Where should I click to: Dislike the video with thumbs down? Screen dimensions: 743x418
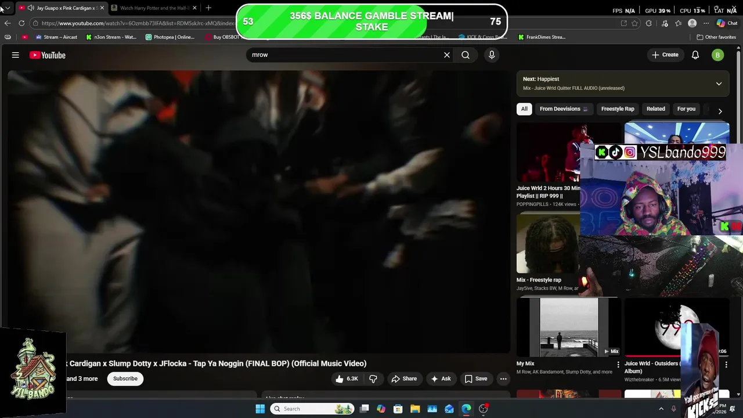[x=373, y=379]
